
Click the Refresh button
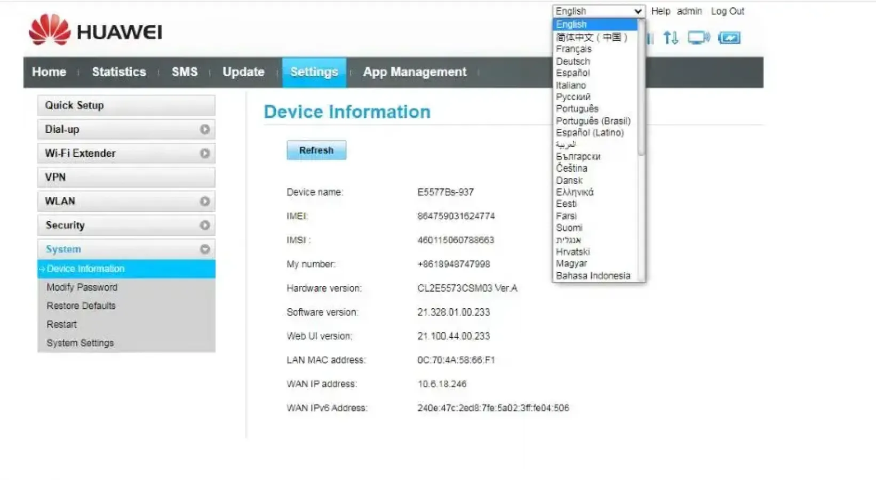point(316,150)
